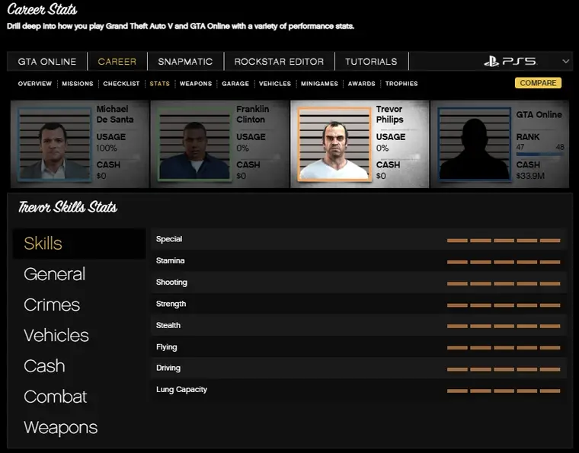Click the Career Stats page title
The image size is (579, 453).
coord(42,9)
